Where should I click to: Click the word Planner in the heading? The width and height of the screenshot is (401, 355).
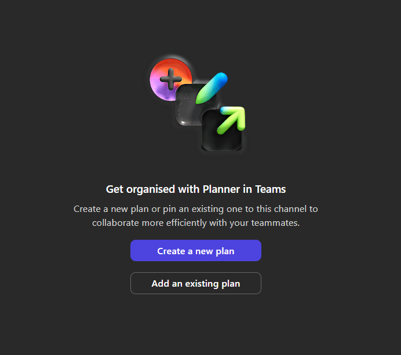click(217, 189)
